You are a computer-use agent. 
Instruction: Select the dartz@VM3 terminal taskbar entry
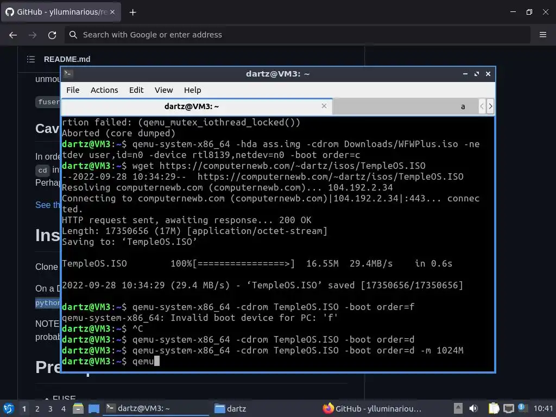pyautogui.click(x=156, y=408)
